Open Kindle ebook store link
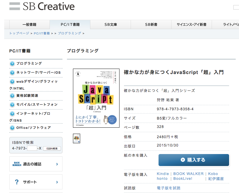 (x=163, y=174)
